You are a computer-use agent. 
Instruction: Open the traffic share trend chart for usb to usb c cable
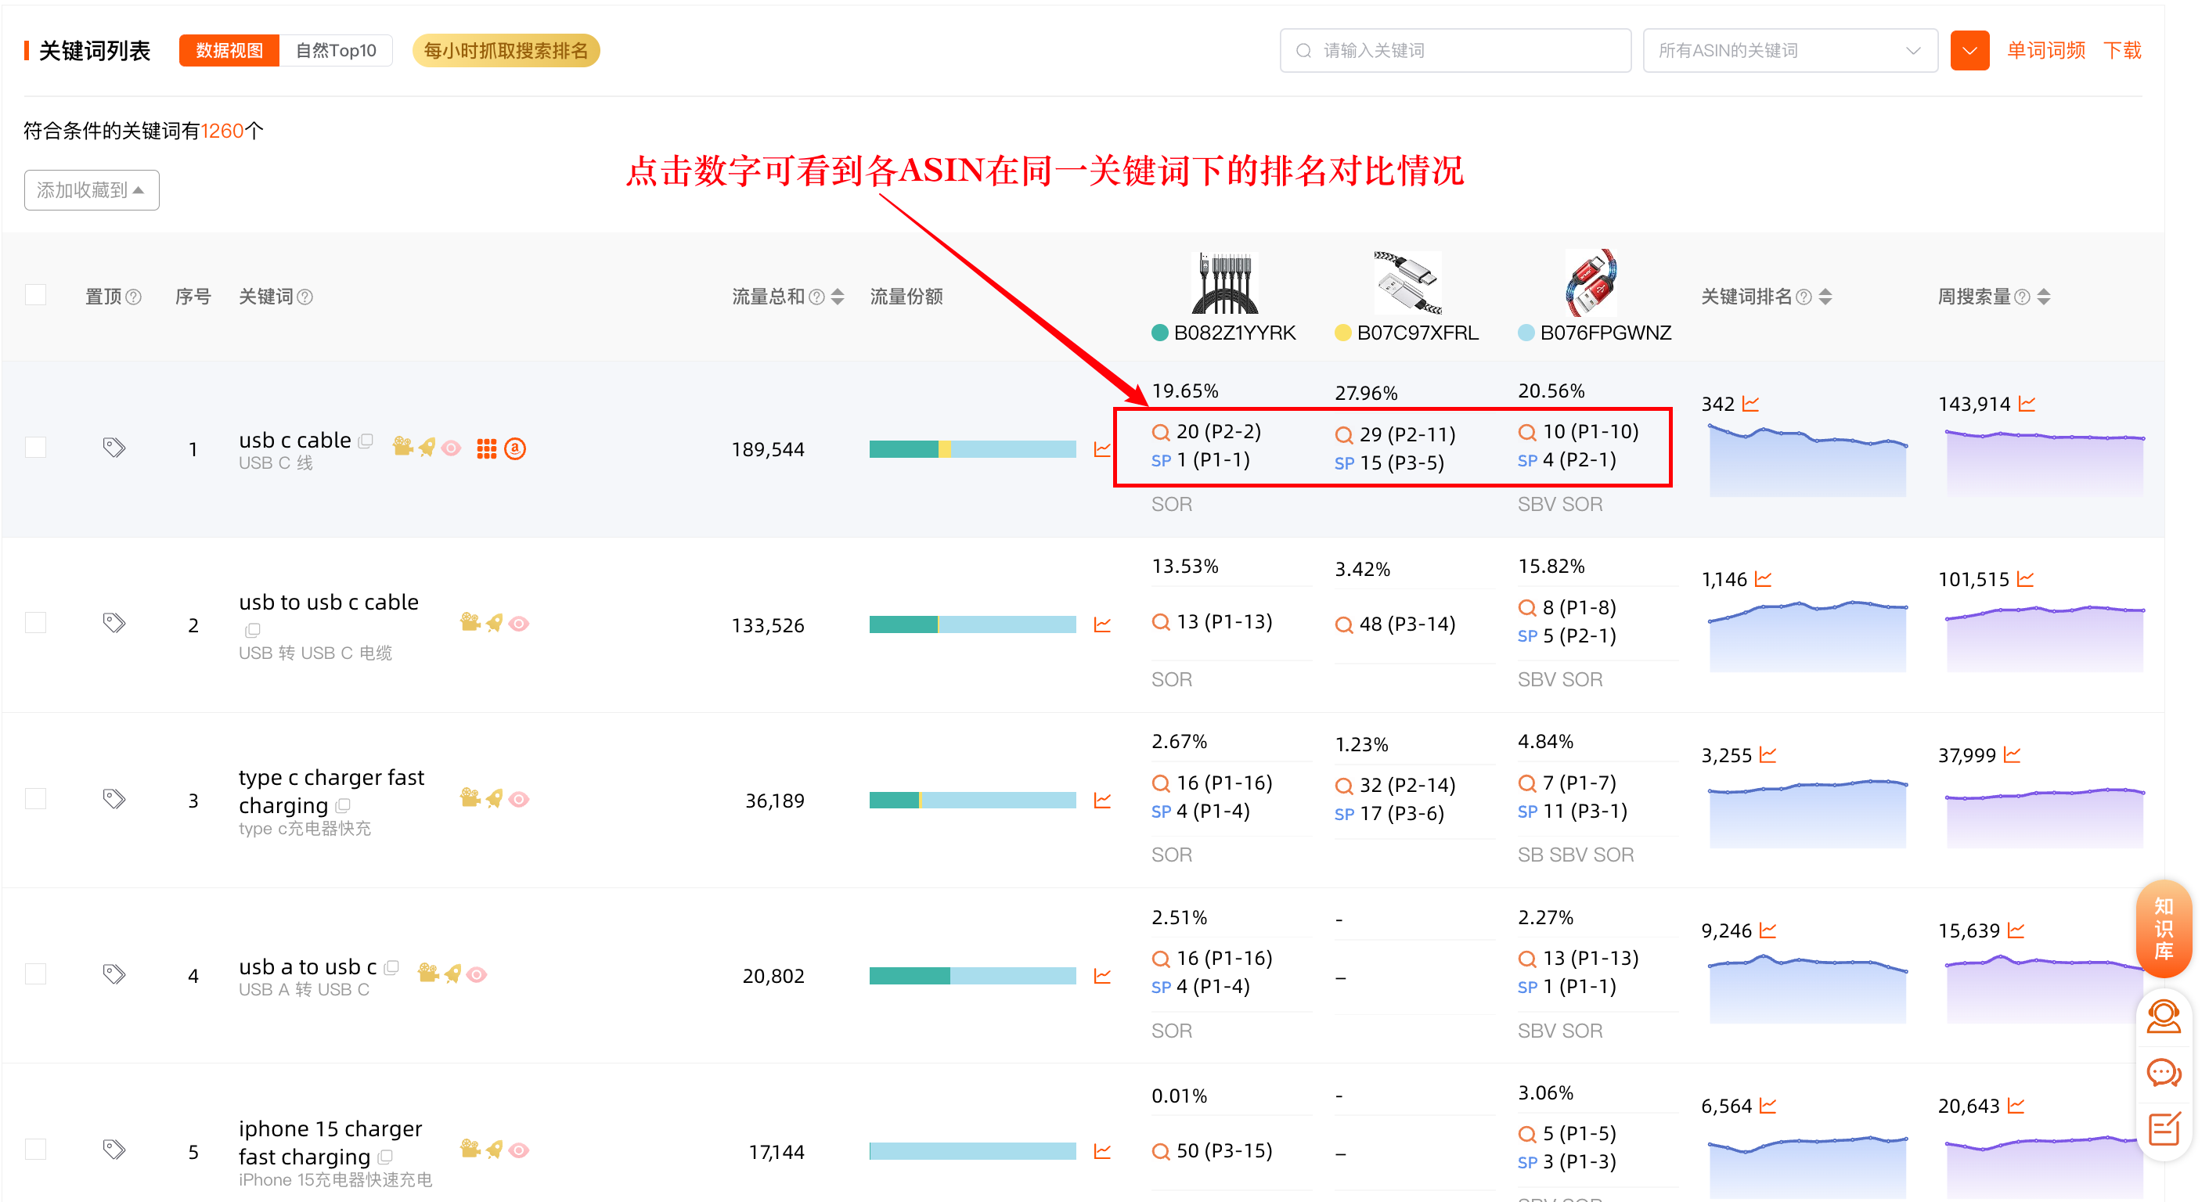[x=1103, y=625]
